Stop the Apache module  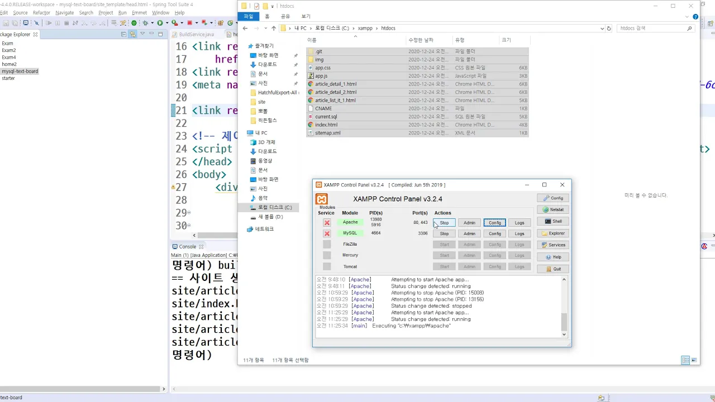pyautogui.click(x=444, y=223)
